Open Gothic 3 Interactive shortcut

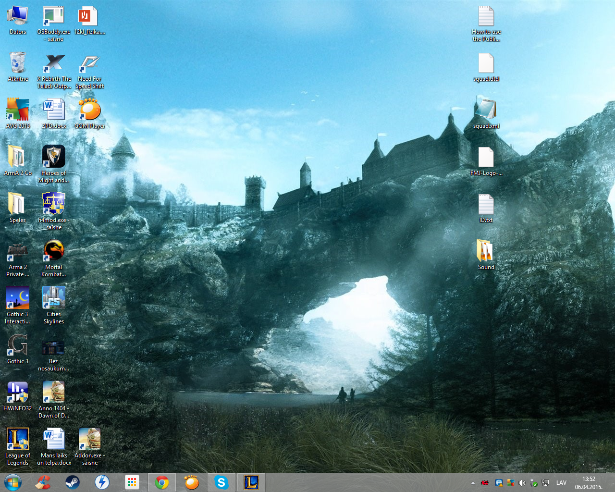[18, 306]
